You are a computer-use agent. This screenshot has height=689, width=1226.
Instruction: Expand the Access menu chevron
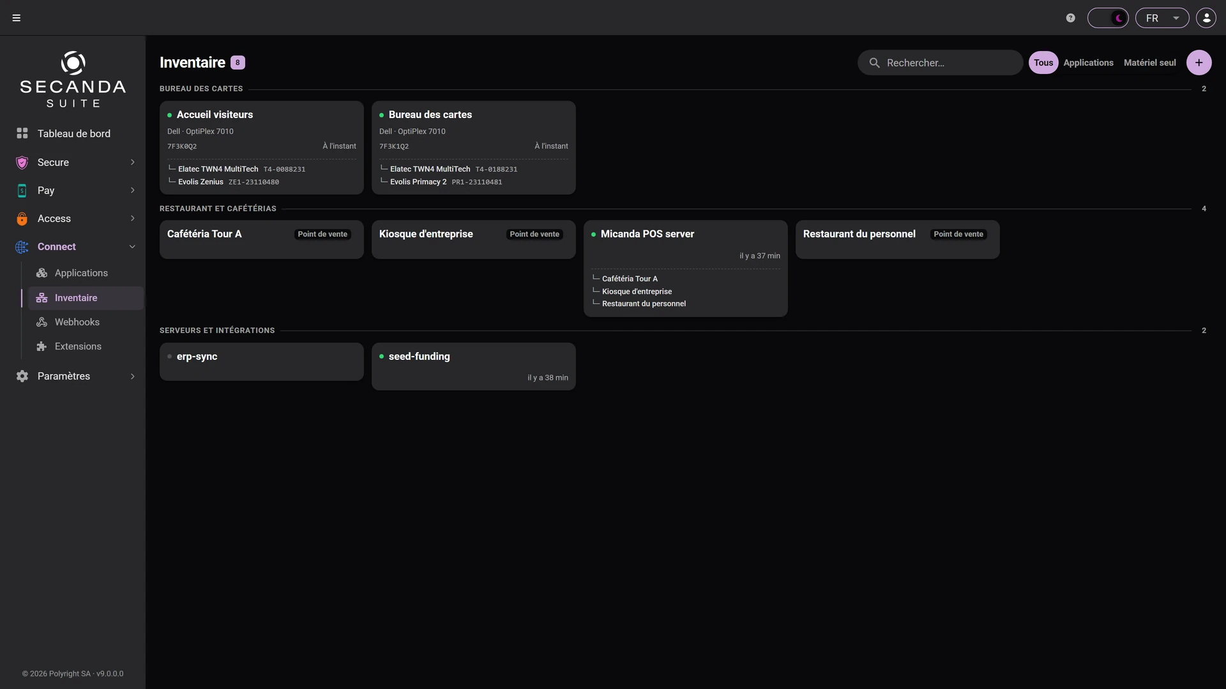132,218
